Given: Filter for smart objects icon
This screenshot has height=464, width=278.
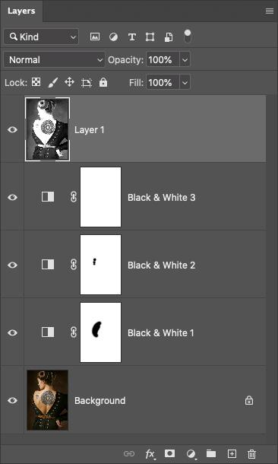Looking at the screenshot, I should [x=169, y=37].
